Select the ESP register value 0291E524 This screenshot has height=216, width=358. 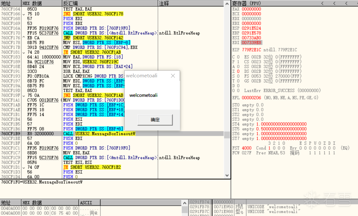[251, 28]
